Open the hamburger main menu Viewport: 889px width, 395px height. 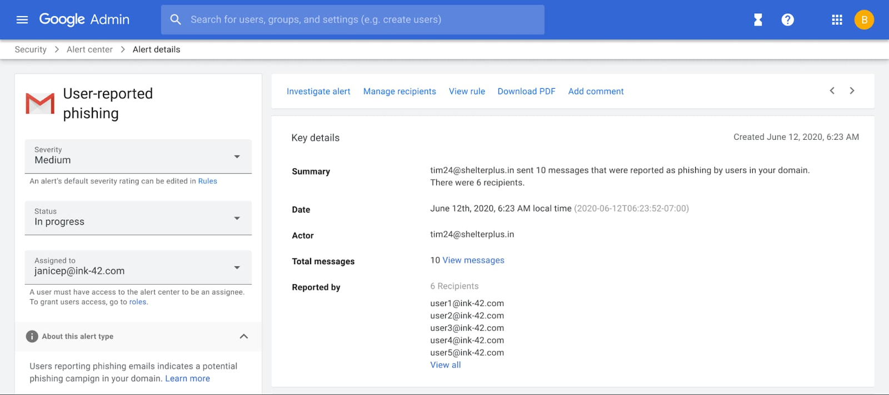click(22, 20)
